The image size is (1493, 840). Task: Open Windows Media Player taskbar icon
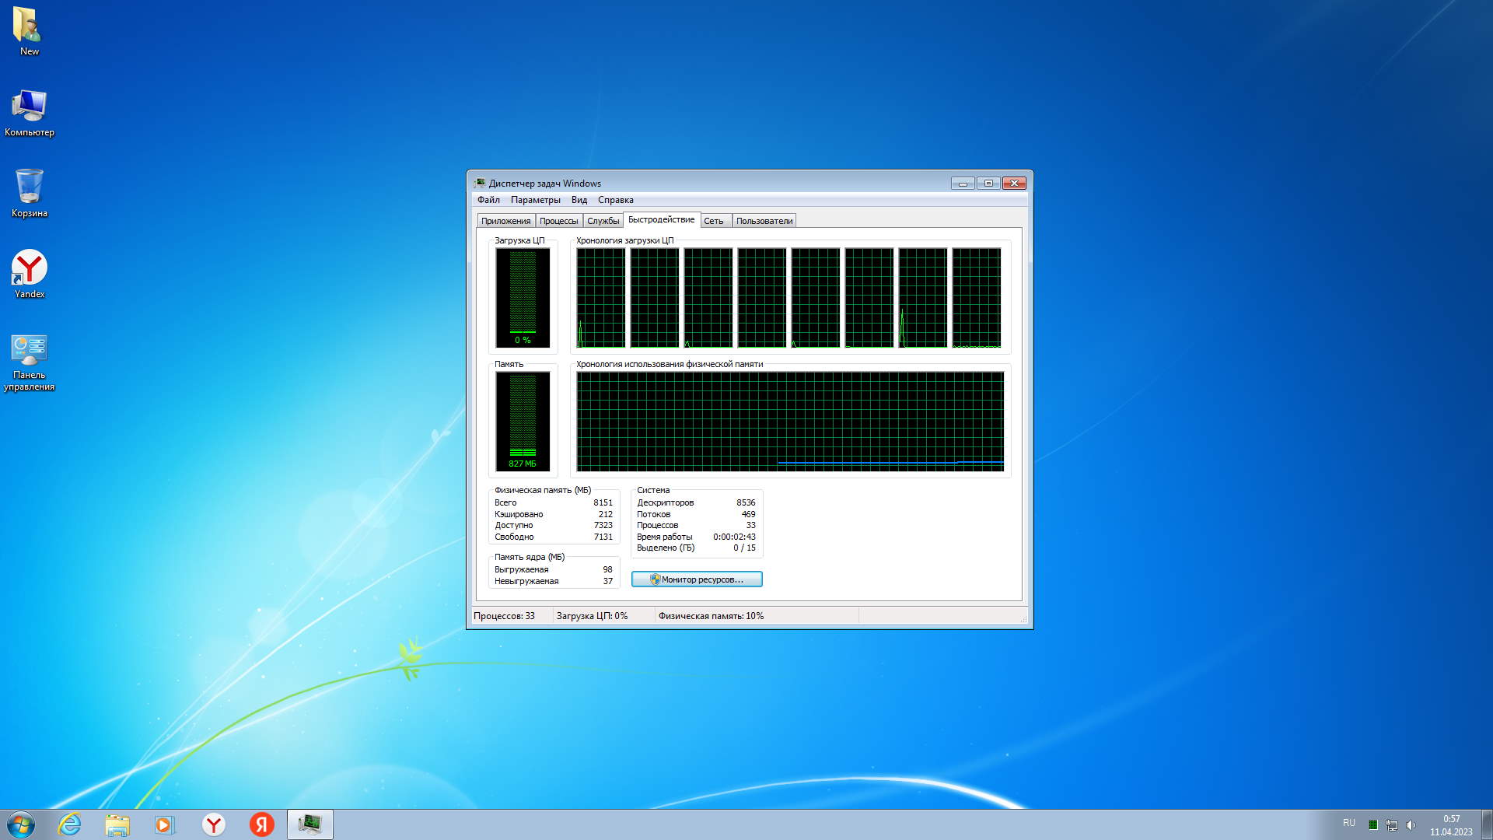tap(165, 824)
